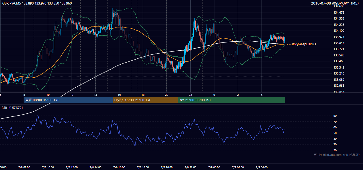Click the RSI scale value 50
This screenshot has width=363, height=170.
pyautogui.click(x=335, y=133)
